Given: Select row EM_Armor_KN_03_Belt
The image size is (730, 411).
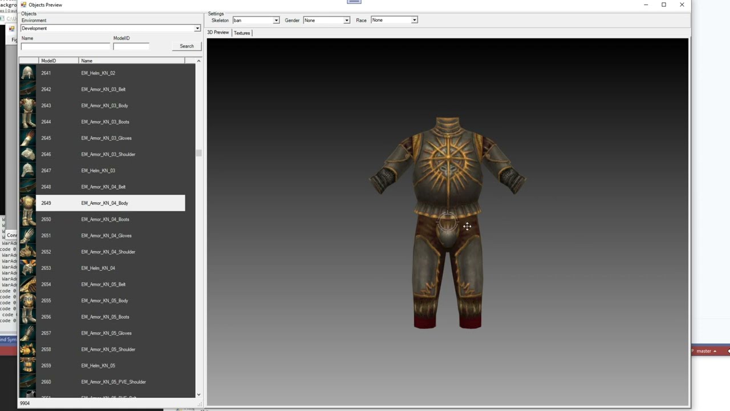Looking at the screenshot, I should pos(111,89).
